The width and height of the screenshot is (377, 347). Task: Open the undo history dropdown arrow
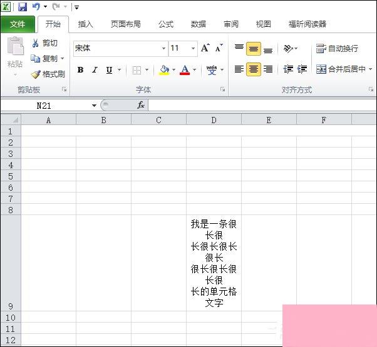click(45, 7)
